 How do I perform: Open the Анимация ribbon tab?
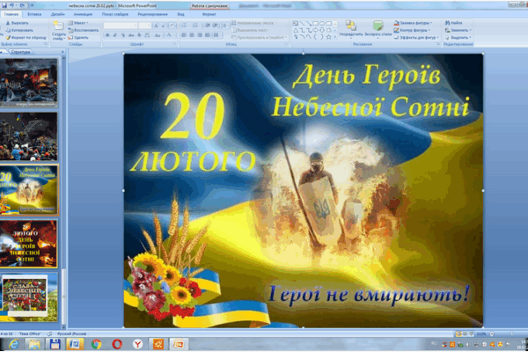click(x=83, y=14)
